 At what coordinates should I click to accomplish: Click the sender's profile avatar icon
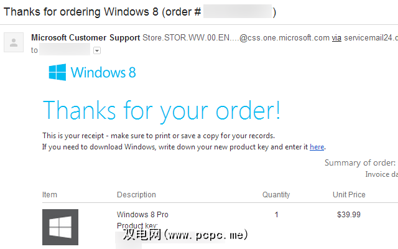pyautogui.click(x=14, y=42)
